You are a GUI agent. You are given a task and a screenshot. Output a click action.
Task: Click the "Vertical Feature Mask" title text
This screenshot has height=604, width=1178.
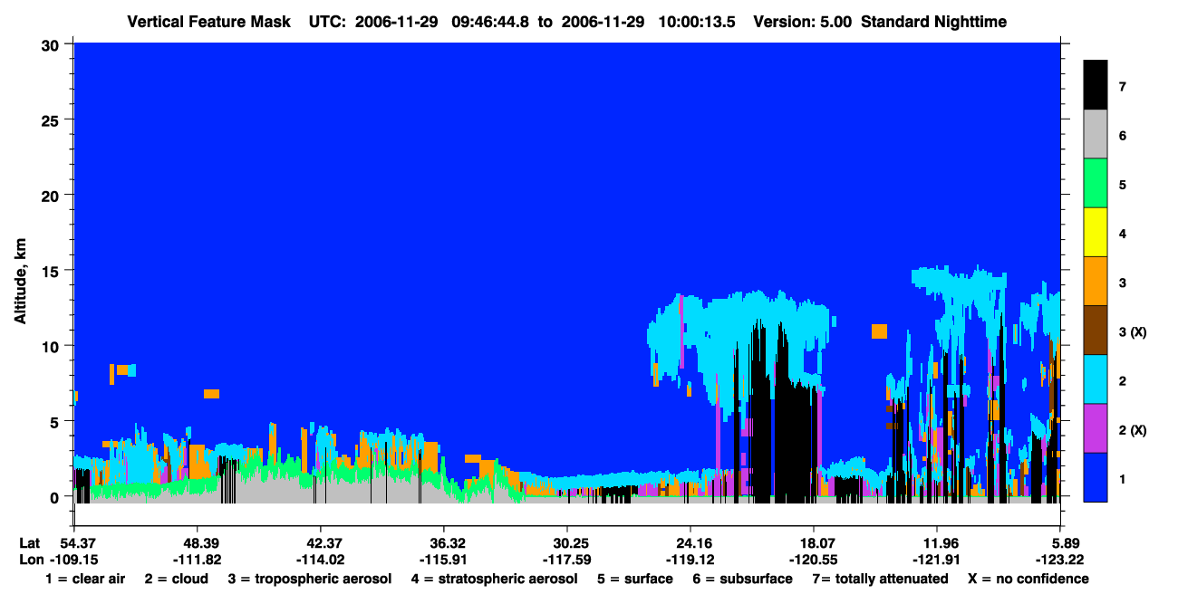click(x=211, y=22)
